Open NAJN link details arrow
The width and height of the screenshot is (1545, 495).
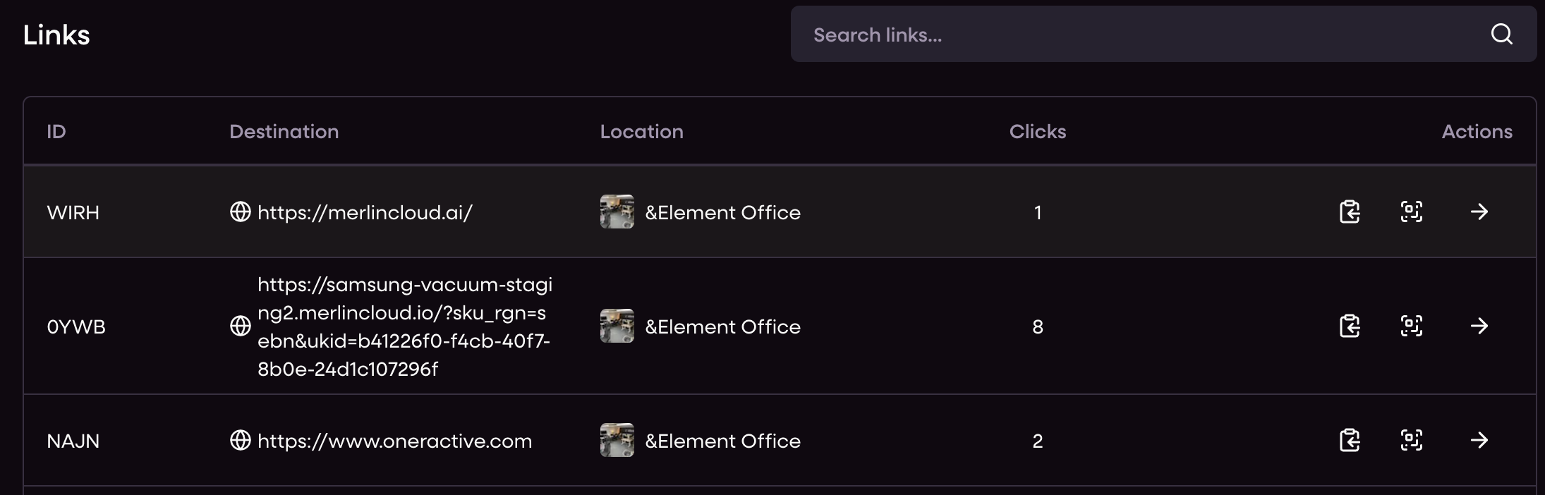[1479, 440]
